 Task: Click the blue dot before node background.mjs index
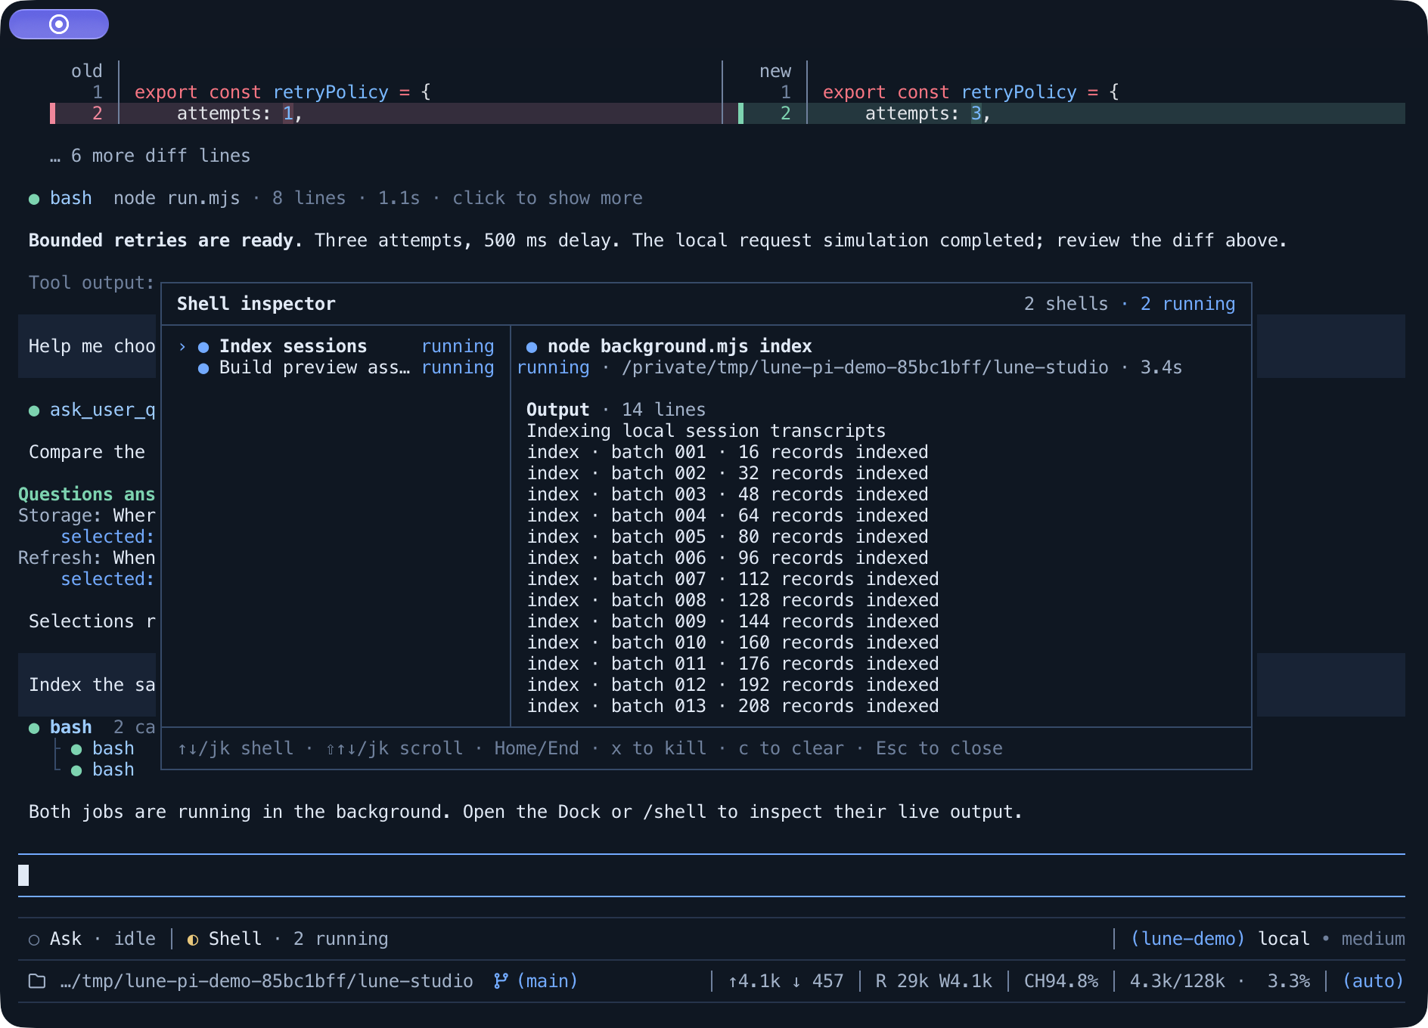click(x=532, y=347)
